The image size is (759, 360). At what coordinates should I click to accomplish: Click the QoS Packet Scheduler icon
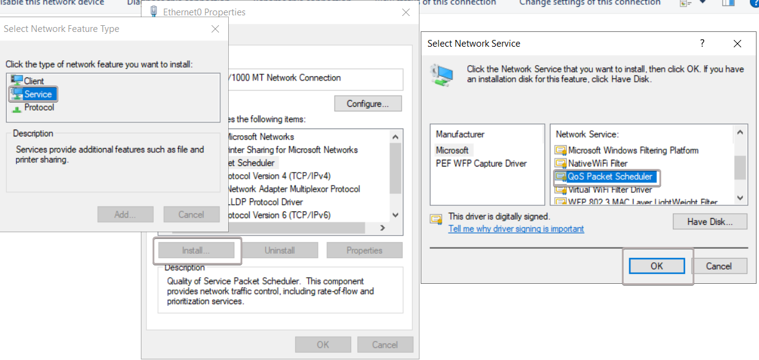point(560,177)
